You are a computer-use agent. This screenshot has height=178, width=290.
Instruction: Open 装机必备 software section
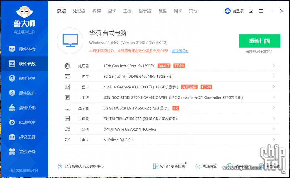coord(24,152)
